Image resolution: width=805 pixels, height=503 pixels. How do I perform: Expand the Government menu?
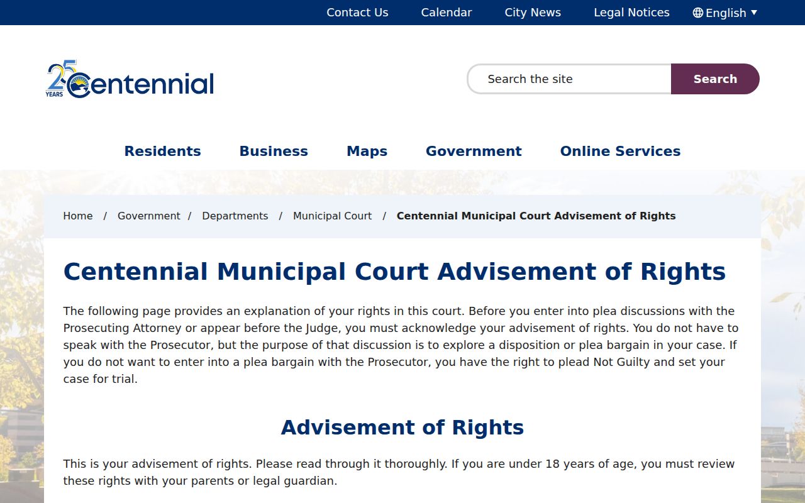(x=474, y=152)
